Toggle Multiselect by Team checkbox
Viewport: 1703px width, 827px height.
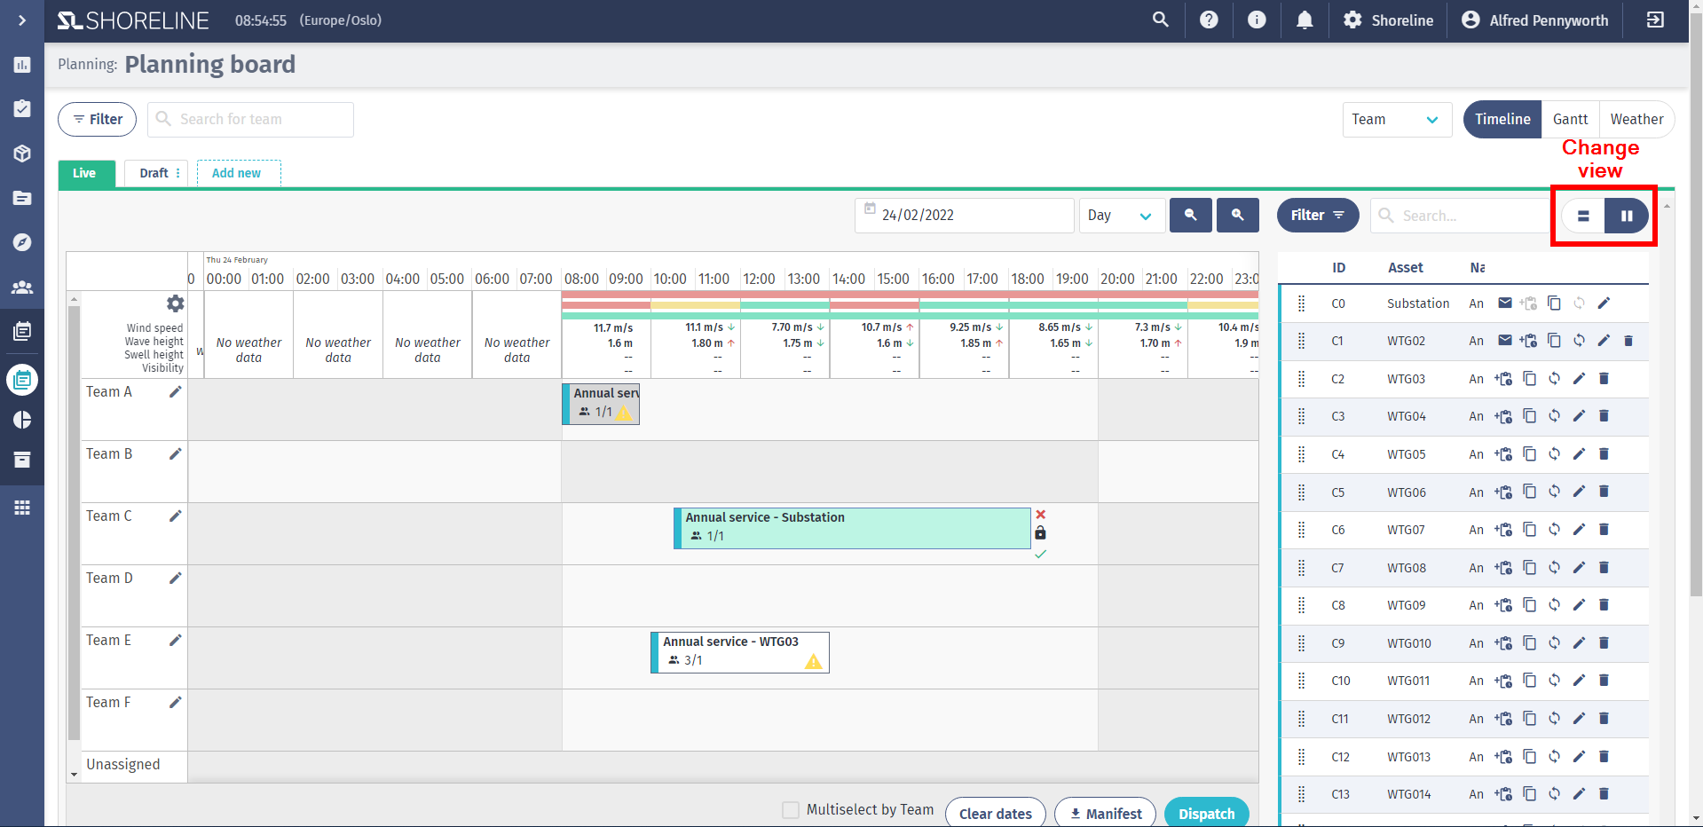tap(790, 810)
